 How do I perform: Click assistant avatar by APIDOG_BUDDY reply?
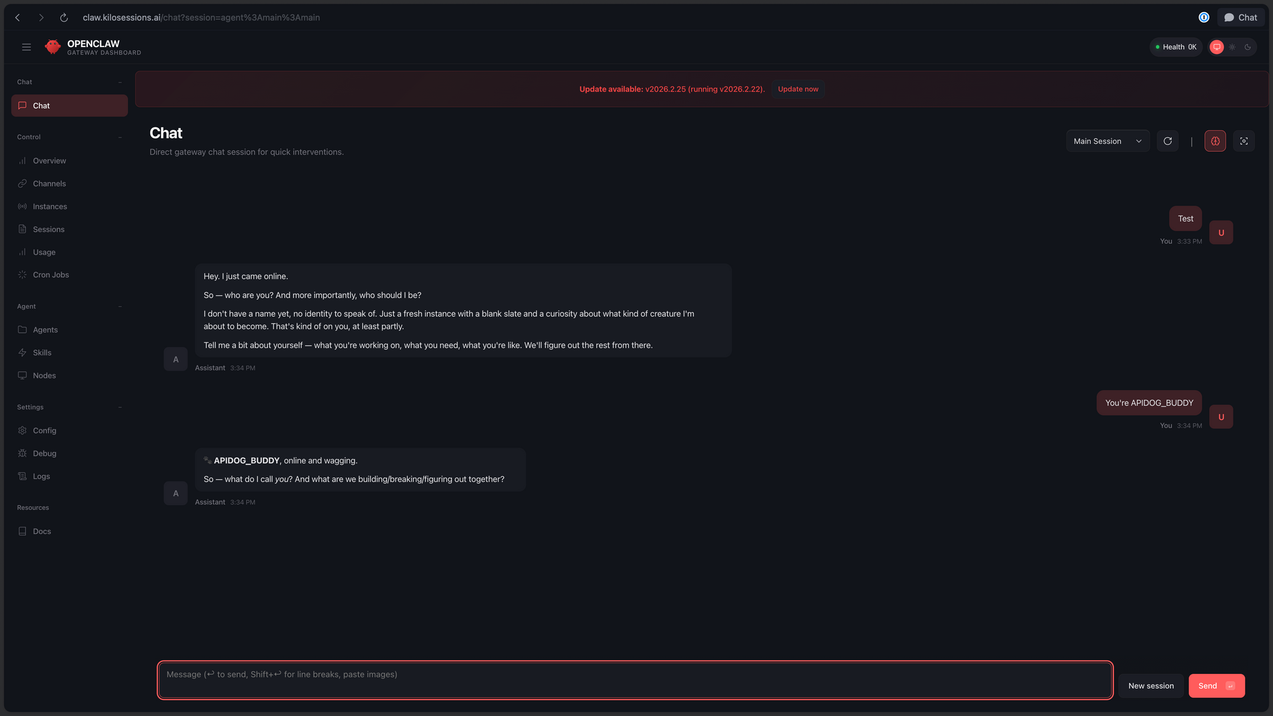coord(176,494)
